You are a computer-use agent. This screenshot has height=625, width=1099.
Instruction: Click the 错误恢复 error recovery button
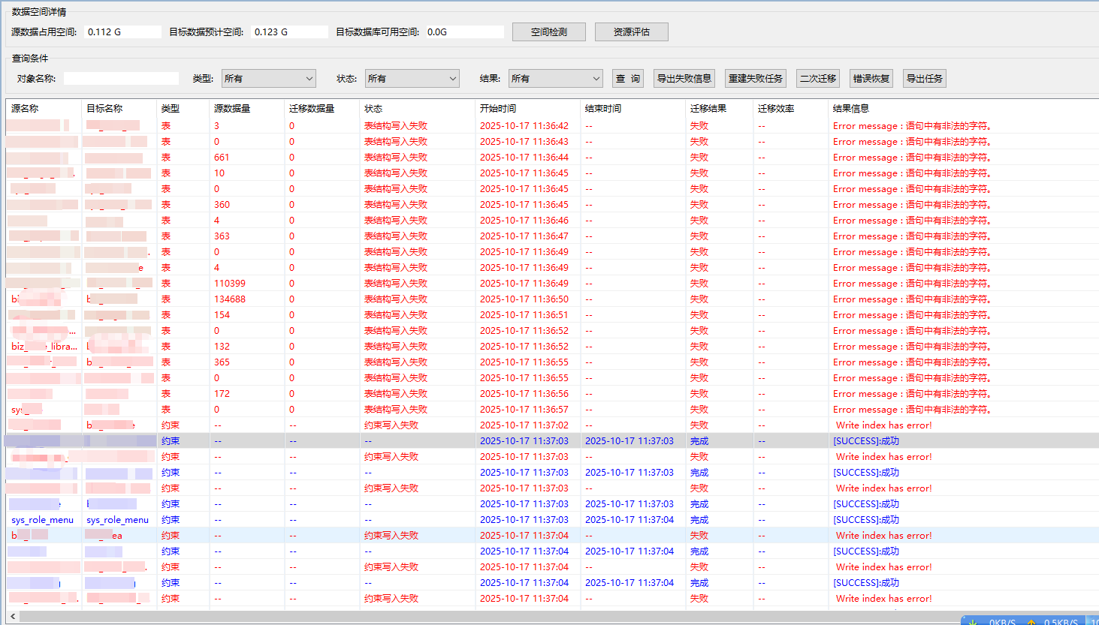[x=871, y=78]
